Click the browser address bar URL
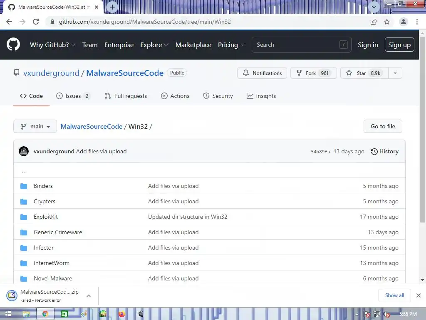This screenshot has width=426, height=320. 144,22
